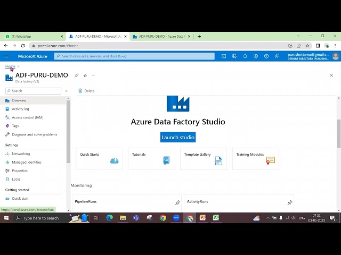Click the Home breadcrumb link

10,66
